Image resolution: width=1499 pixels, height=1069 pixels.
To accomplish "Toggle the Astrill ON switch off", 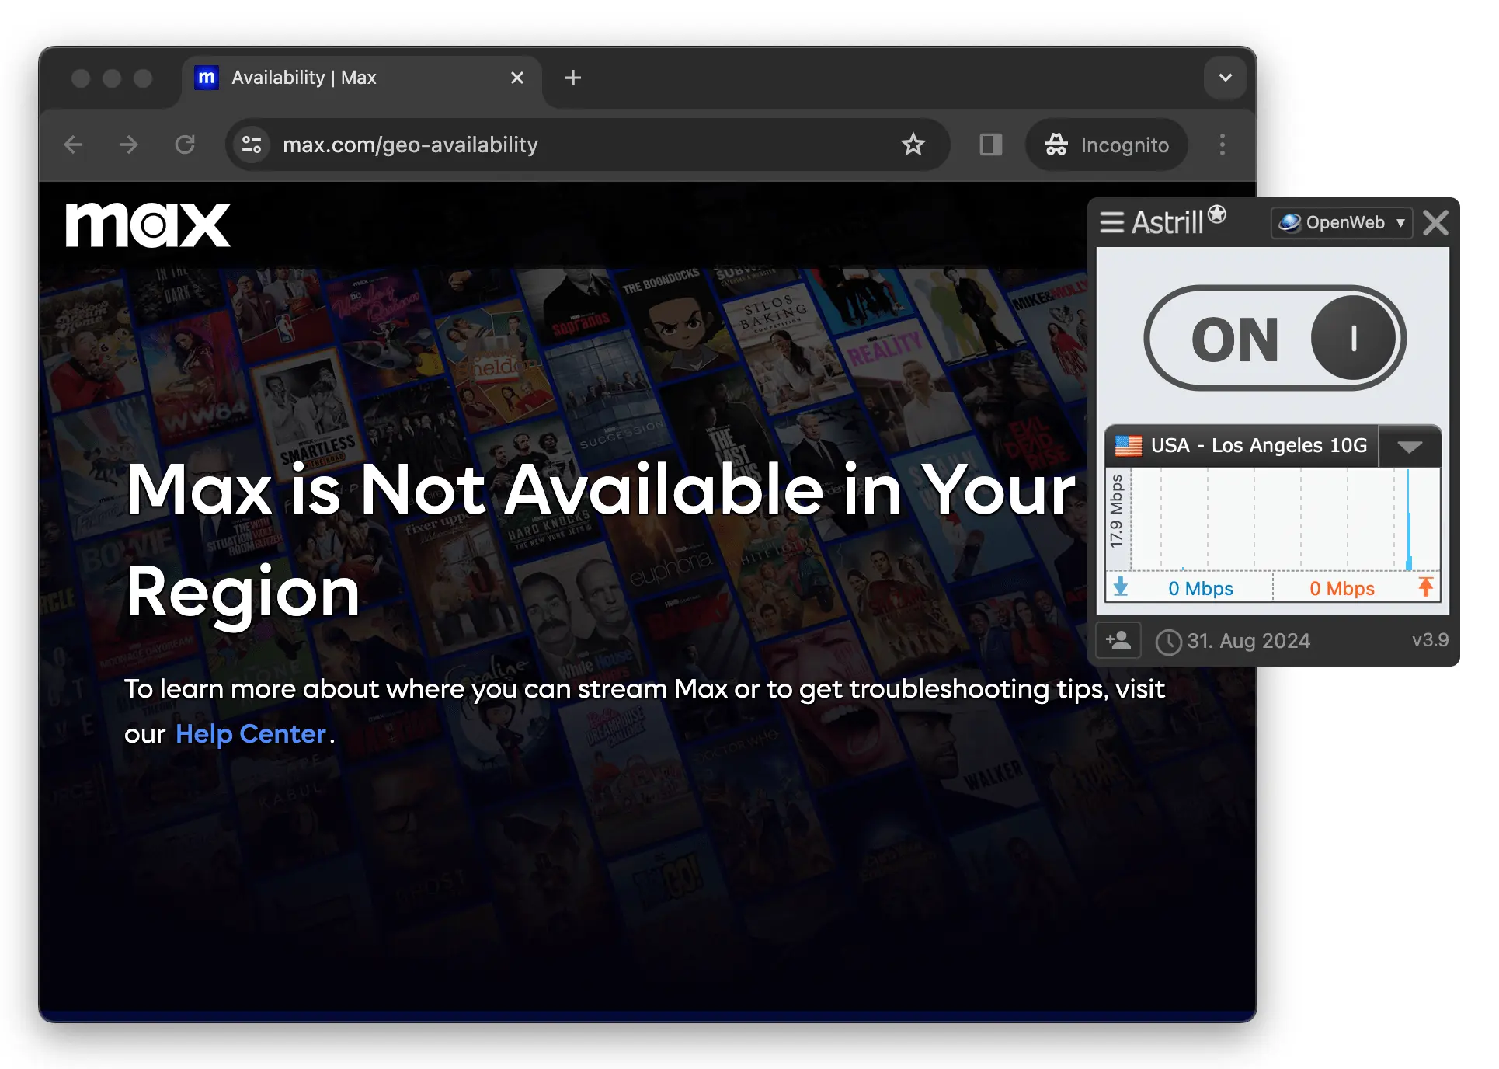I will [x=1275, y=339].
